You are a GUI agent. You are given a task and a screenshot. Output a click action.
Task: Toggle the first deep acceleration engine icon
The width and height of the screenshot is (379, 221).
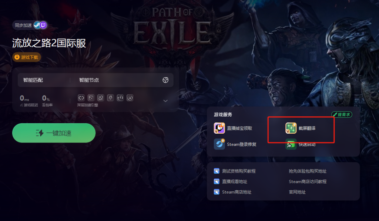coord(81,98)
